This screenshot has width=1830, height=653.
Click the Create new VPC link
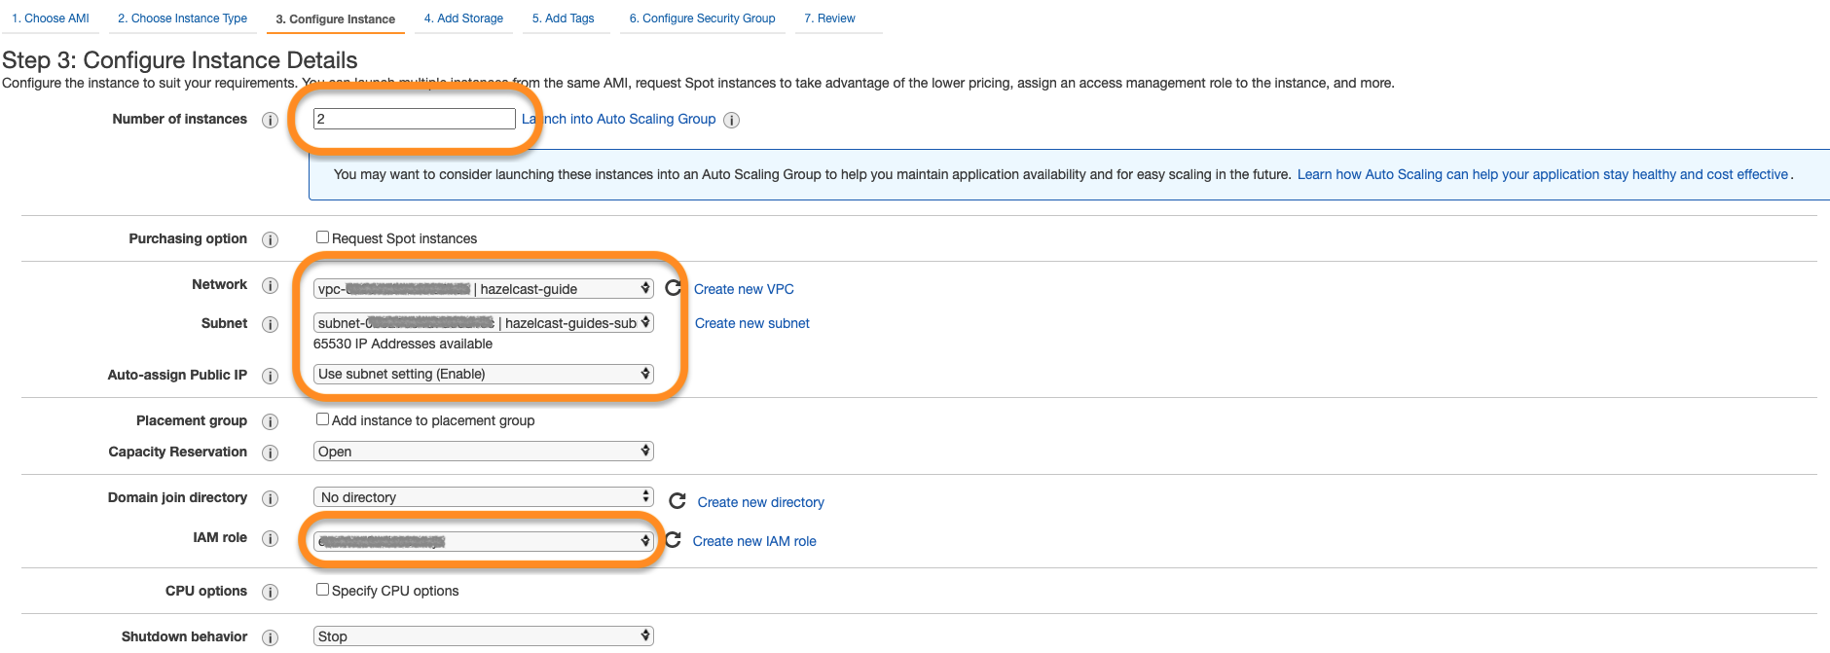tap(744, 289)
